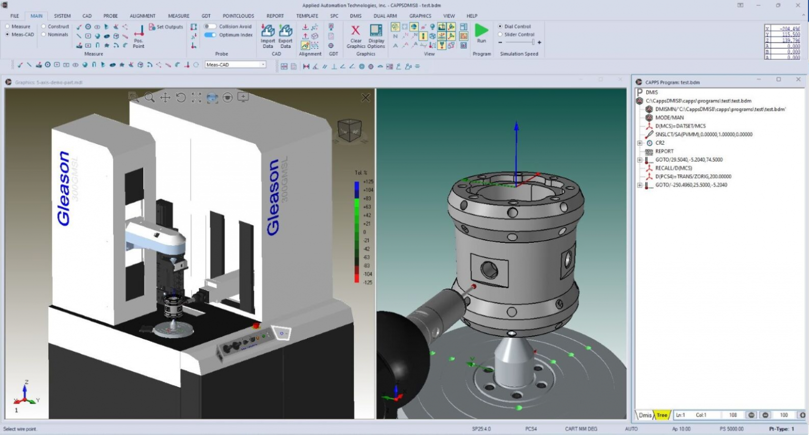Select the Construct radio button
This screenshot has height=435, width=809.
pos(44,26)
